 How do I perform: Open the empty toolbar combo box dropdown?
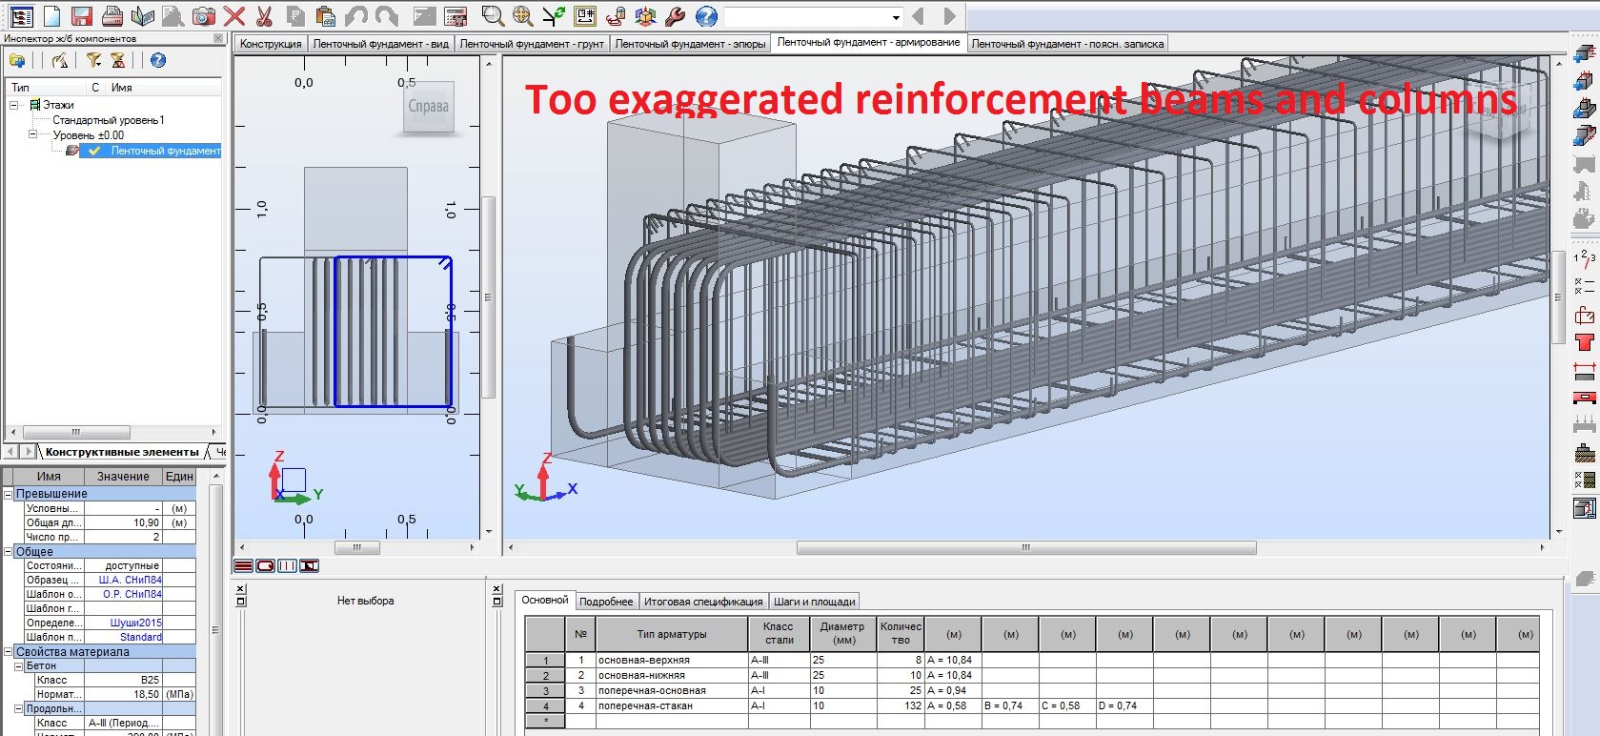point(895,17)
